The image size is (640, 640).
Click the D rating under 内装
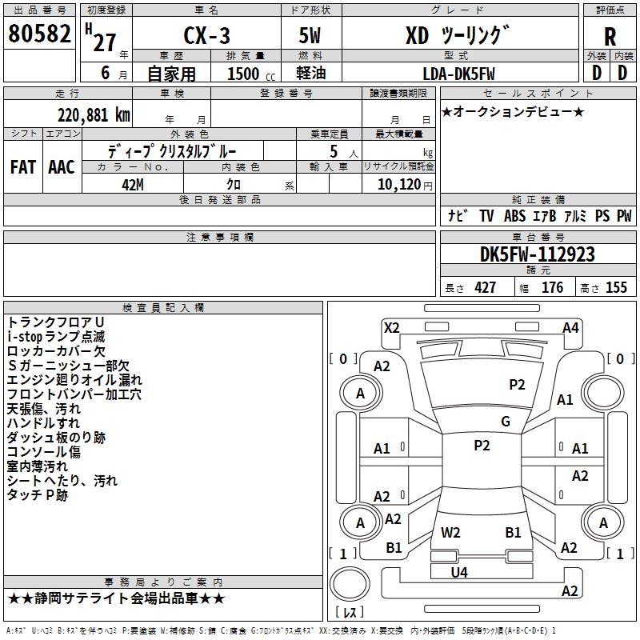pos(622,73)
